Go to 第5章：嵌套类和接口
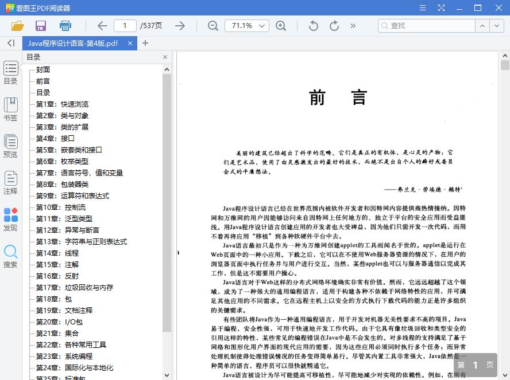The width and height of the screenshot is (510, 380). pos(69,150)
